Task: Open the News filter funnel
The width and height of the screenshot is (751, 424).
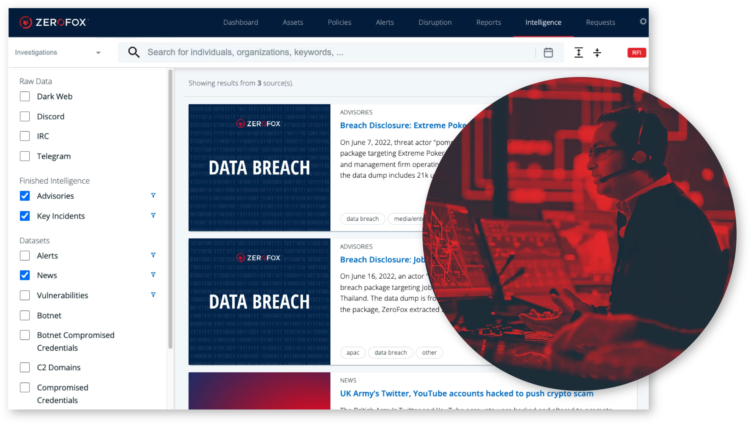Action: [x=153, y=275]
